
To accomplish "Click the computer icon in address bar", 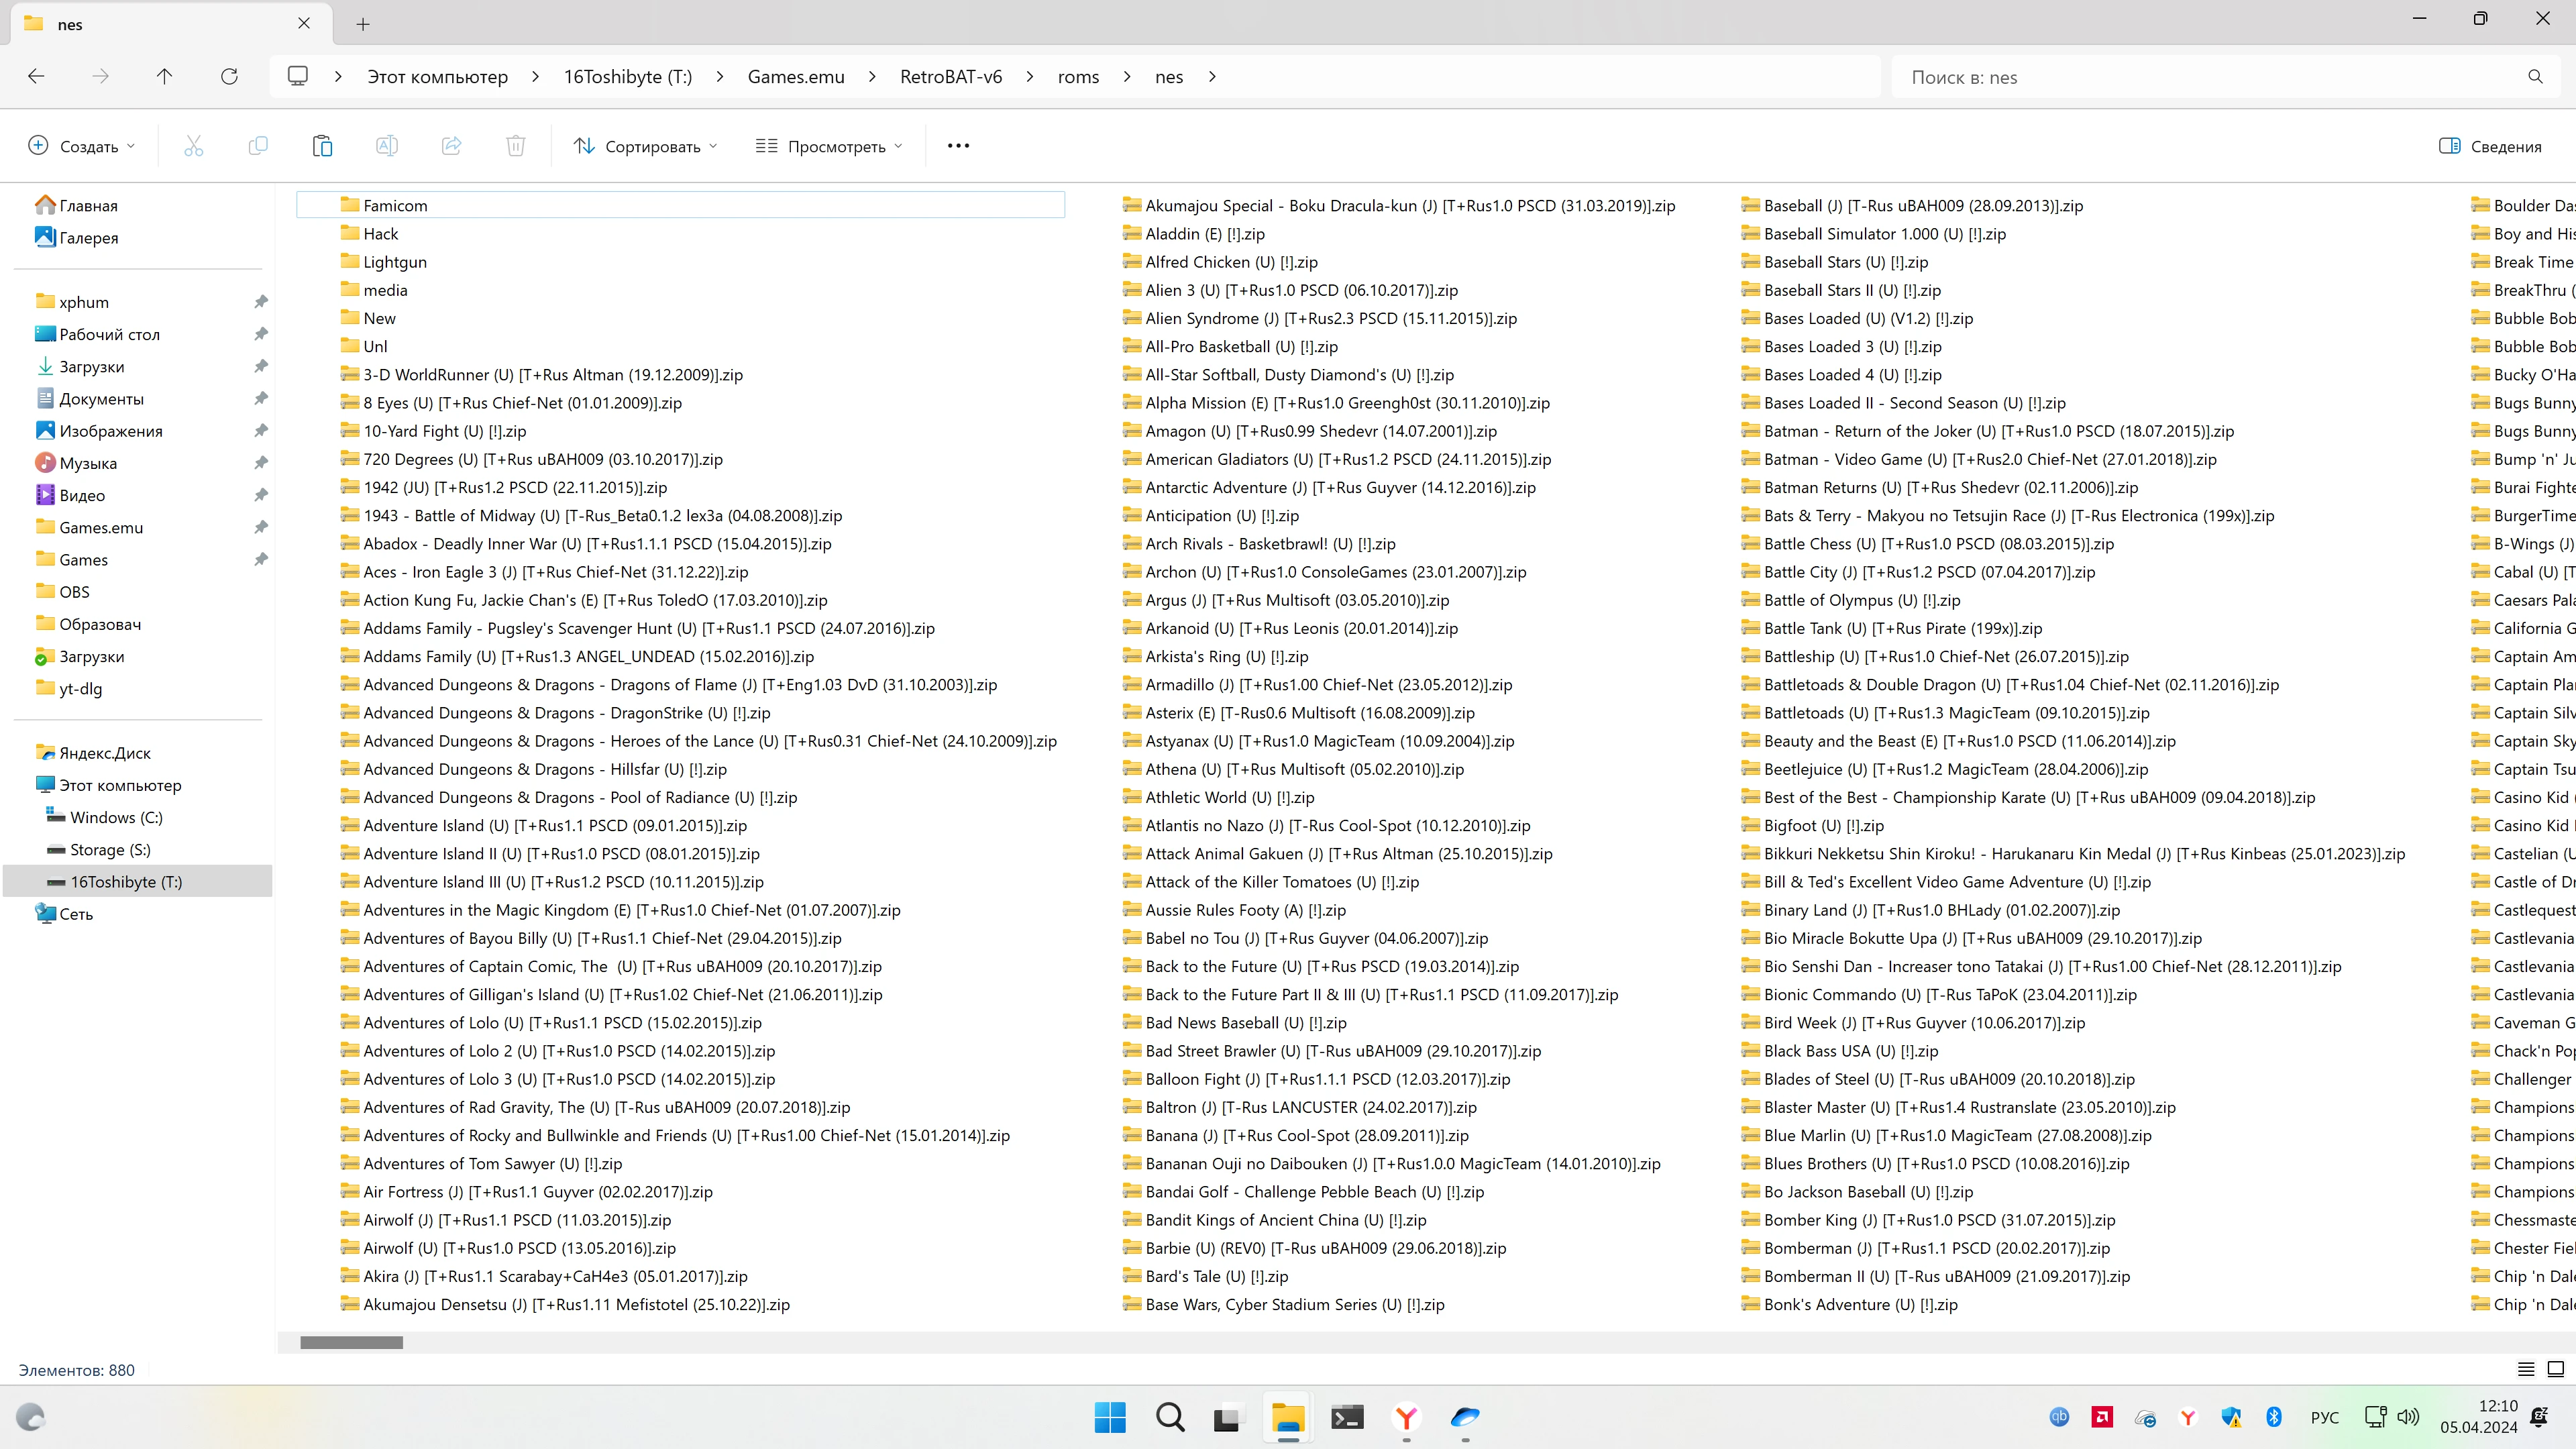I will point(298,76).
